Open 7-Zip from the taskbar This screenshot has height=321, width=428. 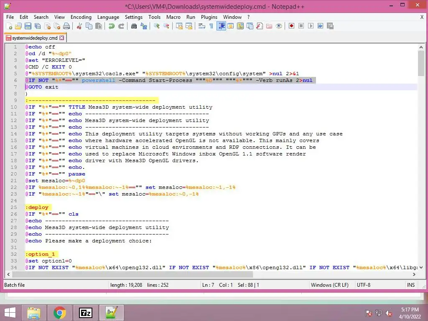(85, 313)
